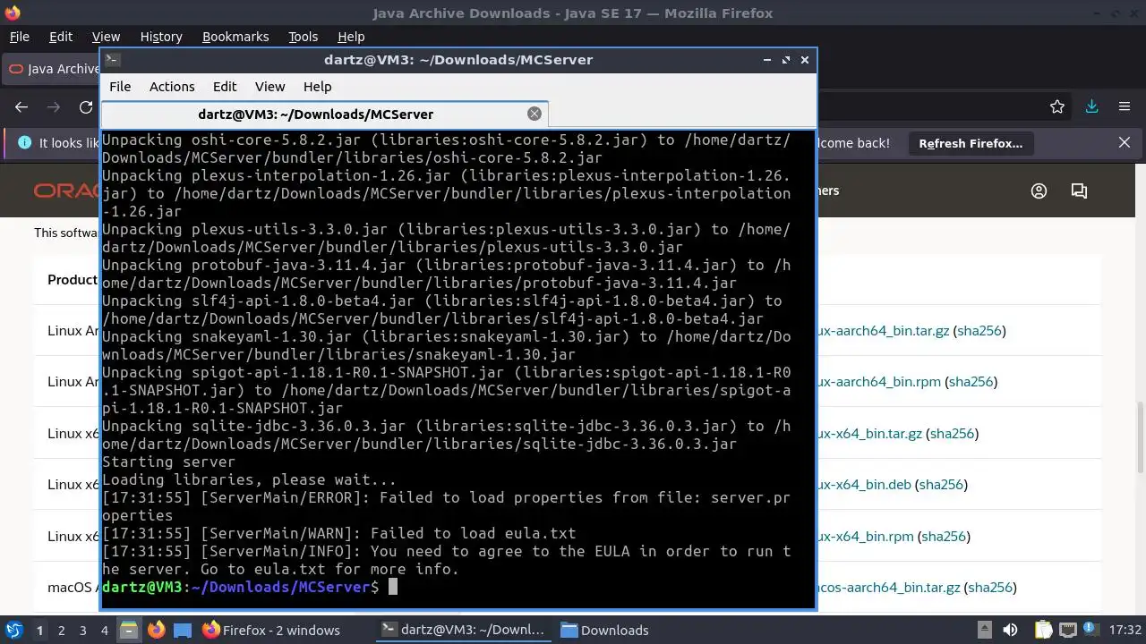Focus terminal taskbar entry dartz@VM3
Screen dimensions: 1146x644
(463, 631)
